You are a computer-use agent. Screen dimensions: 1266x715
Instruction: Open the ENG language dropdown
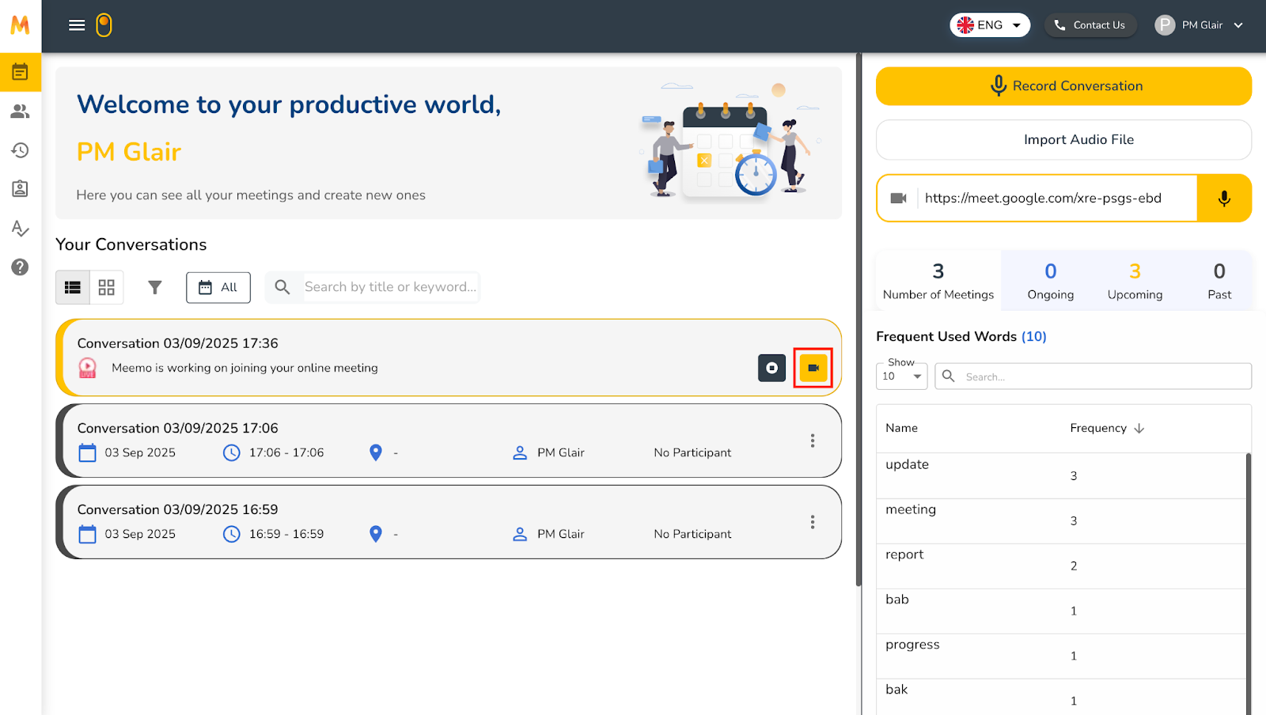click(x=990, y=25)
